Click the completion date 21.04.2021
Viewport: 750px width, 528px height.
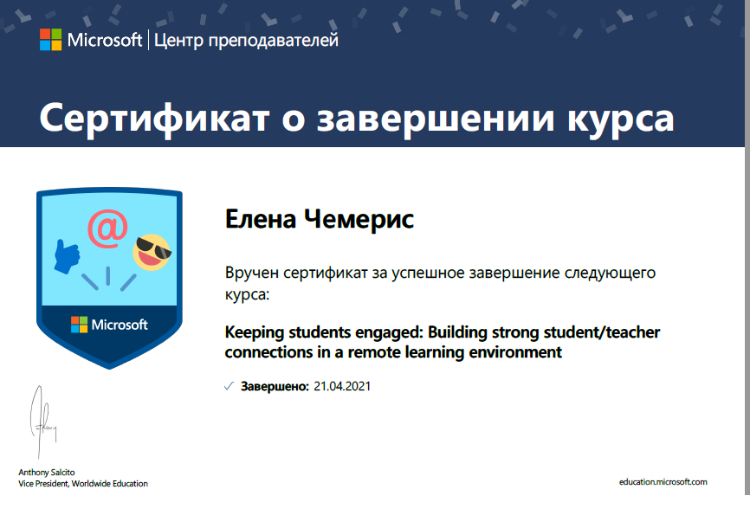click(342, 386)
